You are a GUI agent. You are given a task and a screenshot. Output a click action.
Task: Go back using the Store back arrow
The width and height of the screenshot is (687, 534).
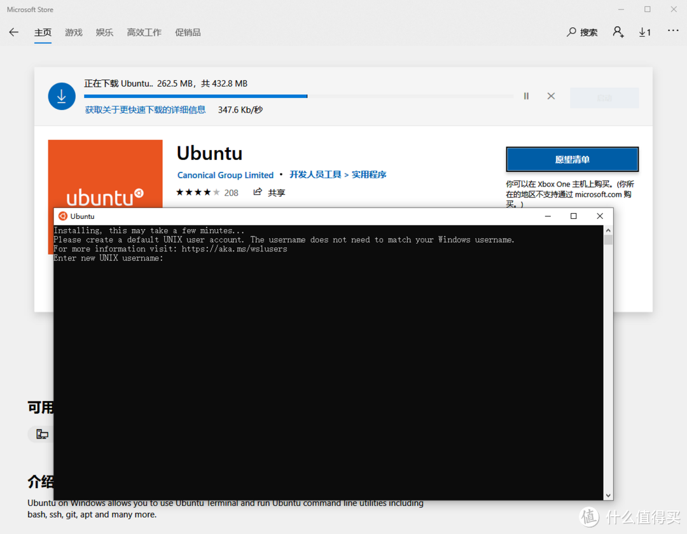(14, 32)
